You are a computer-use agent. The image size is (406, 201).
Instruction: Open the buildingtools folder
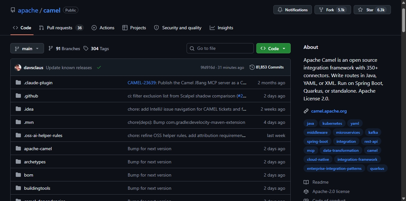tap(37, 188)
